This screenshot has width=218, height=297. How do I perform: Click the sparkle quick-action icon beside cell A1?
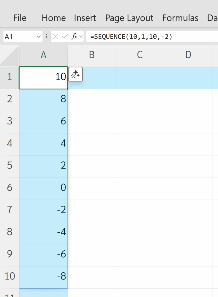[76, 74]
